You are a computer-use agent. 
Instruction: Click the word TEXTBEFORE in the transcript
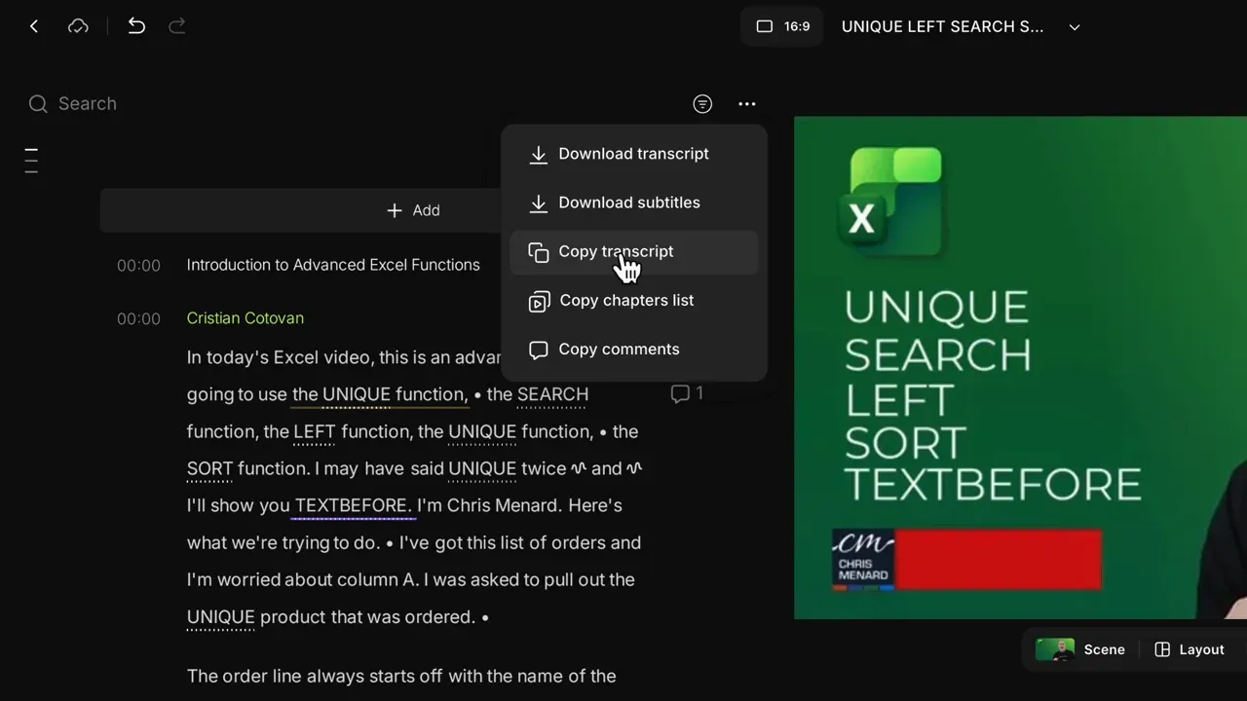point(351,505)
